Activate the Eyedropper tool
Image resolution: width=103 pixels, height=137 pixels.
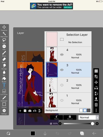click(x=4, y=99)
